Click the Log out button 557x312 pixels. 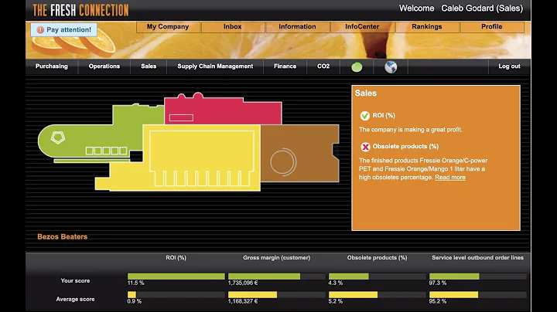(x=509, y=66)
